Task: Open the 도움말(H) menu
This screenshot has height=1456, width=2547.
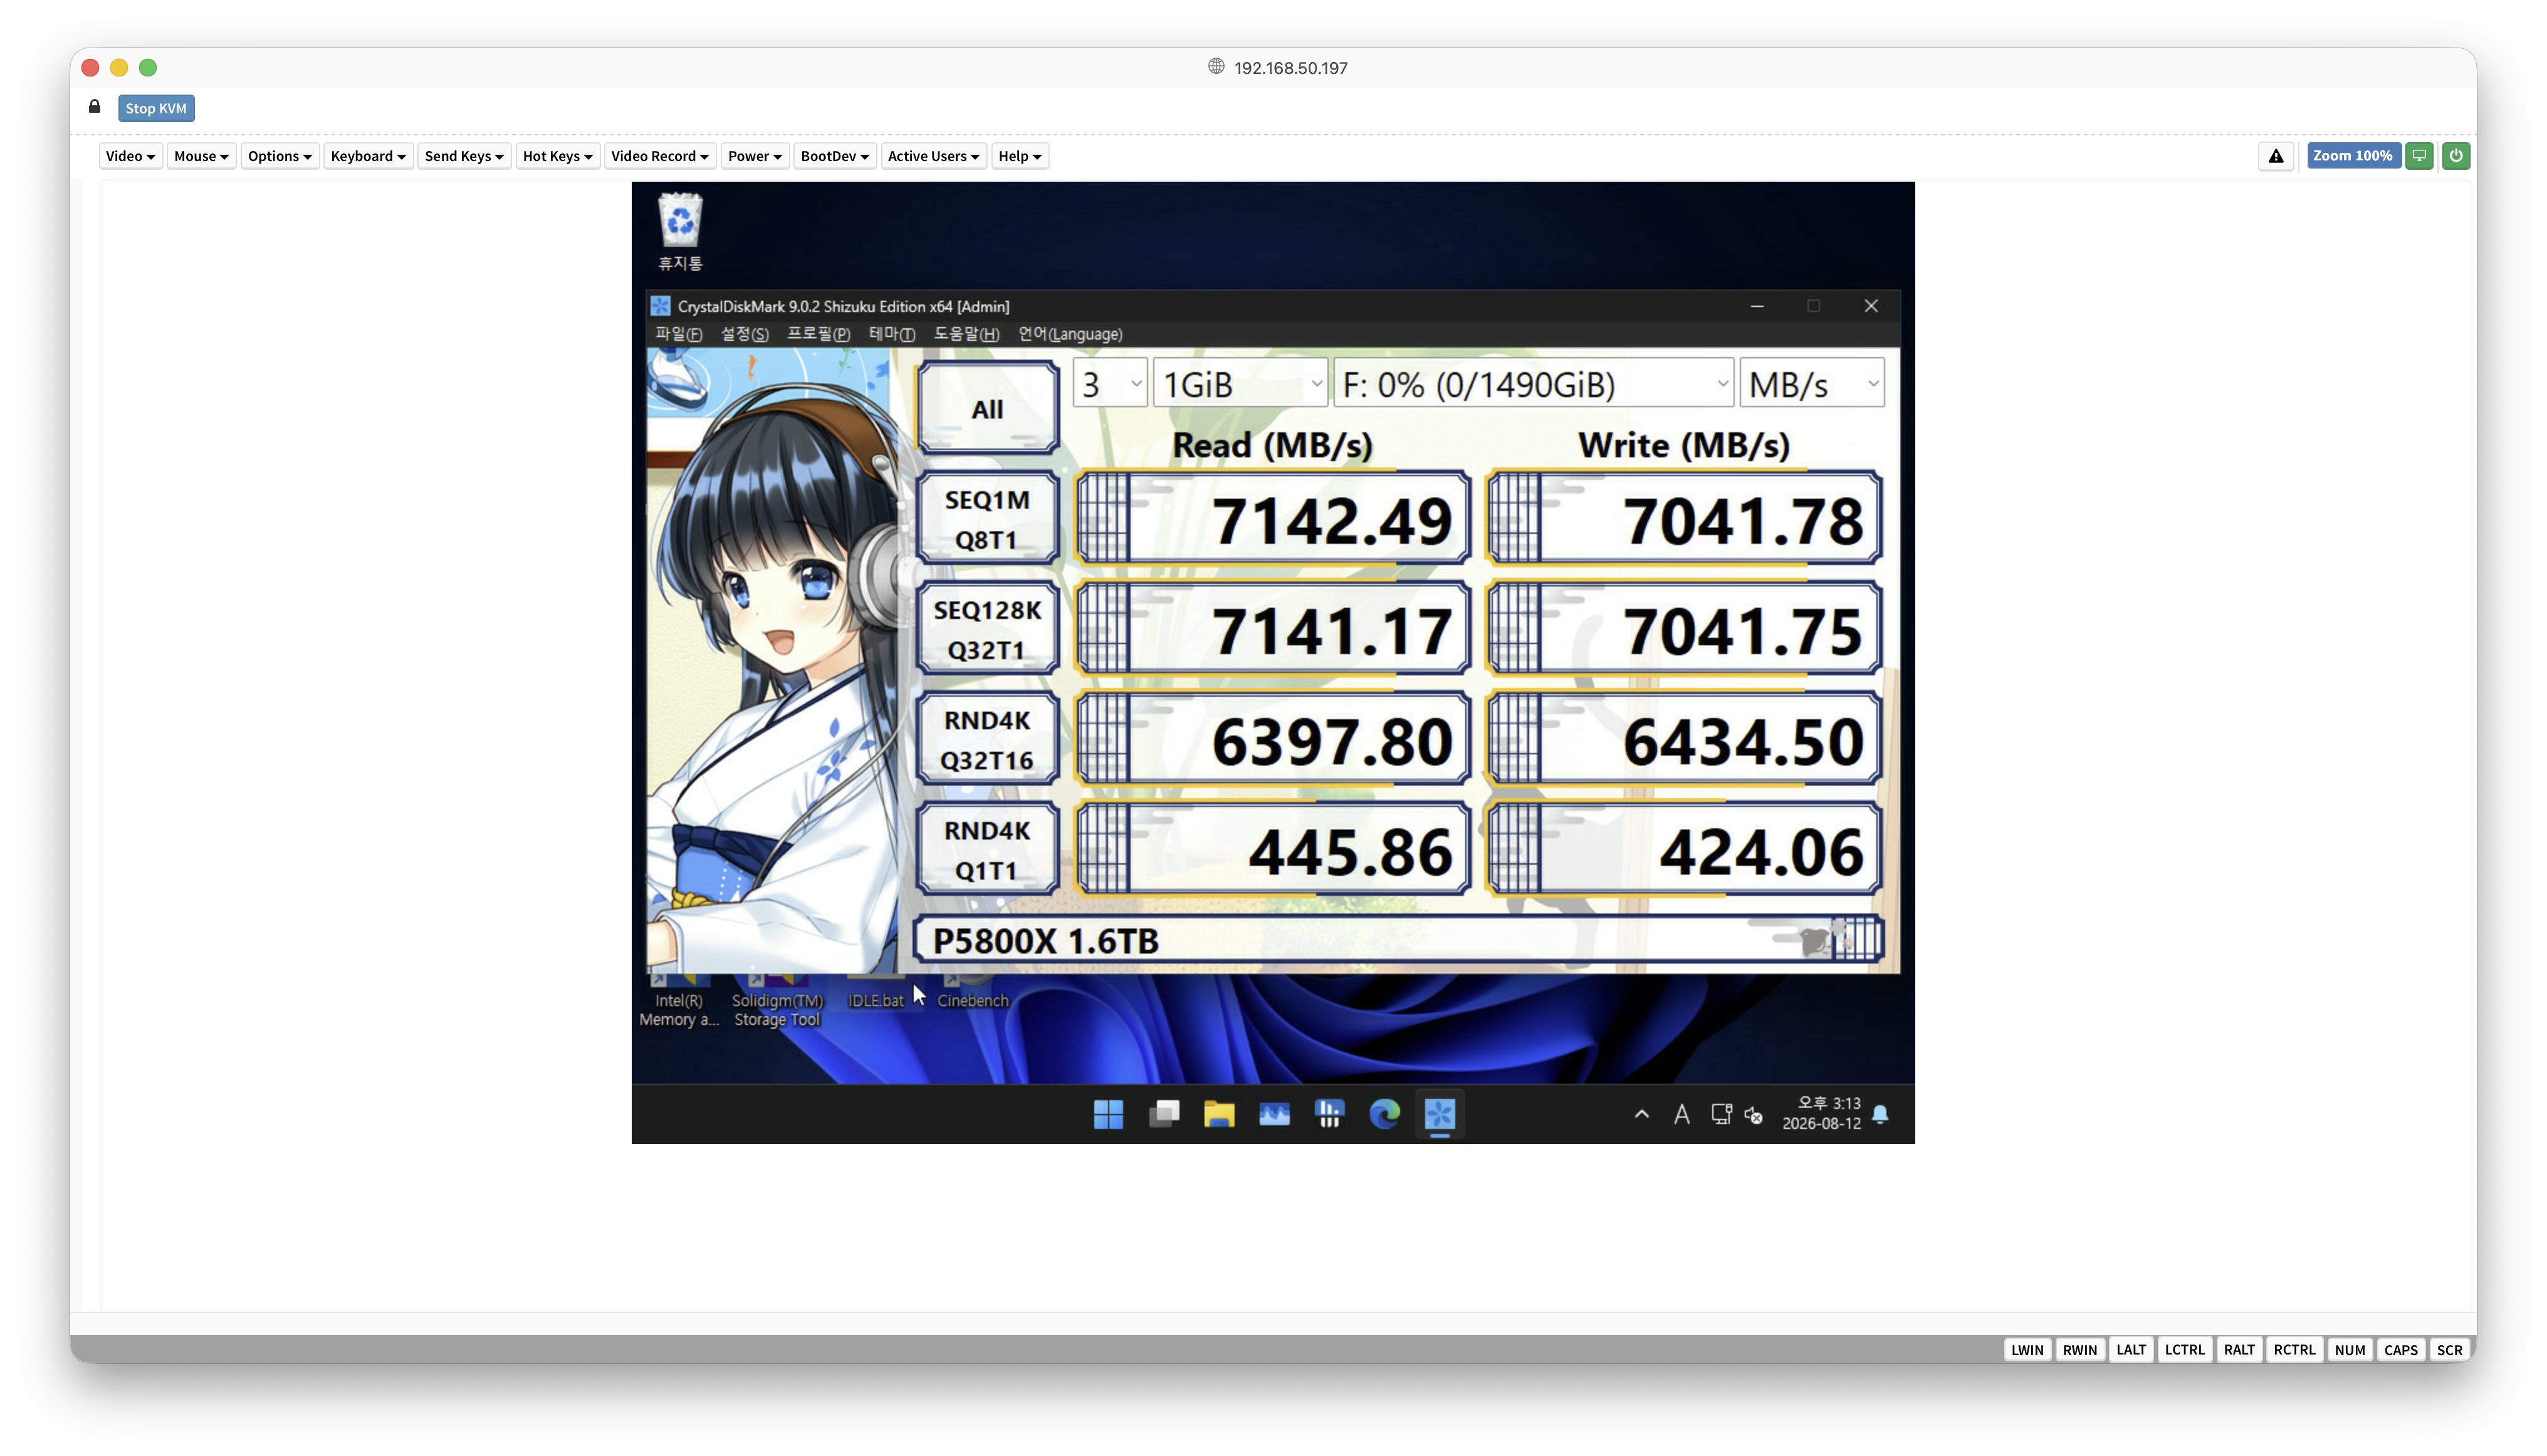Action: click(966, 334)
